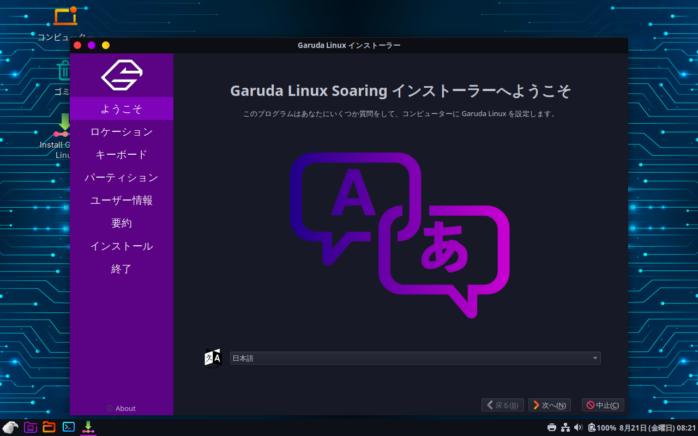Screen dimensions: 698x436
Task: Select the ロケーション step in sidebar
Action: [122, 131]
